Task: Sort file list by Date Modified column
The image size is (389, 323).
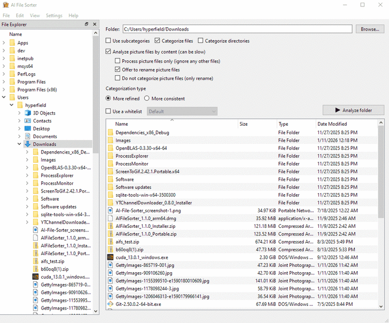Action: (346, 124)
